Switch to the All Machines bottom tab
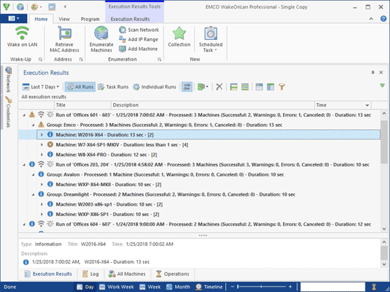This screenshot has height=292, width=390. click(x=127, y=274)
